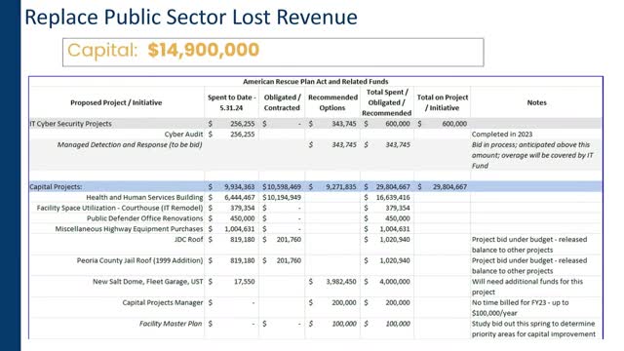
Task: Click total value 4,000,000
Action: pyautogui.click(x=394, y=282)
